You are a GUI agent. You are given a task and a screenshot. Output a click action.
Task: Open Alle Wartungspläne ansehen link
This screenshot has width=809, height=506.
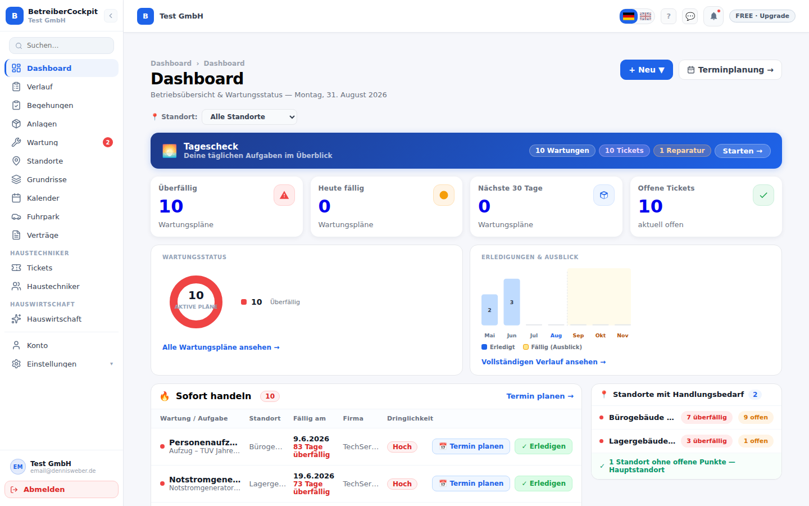pos(221,347)
